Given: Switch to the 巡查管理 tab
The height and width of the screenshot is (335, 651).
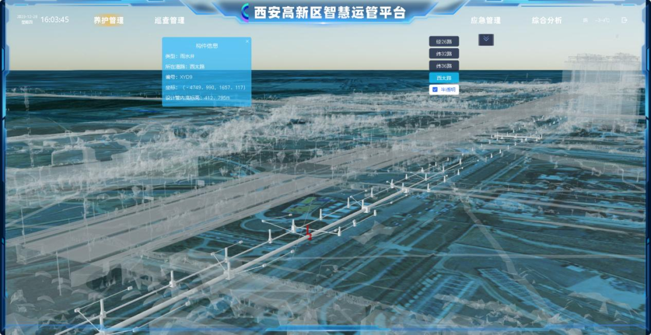Looking at the screenshot, I should 169,20.
